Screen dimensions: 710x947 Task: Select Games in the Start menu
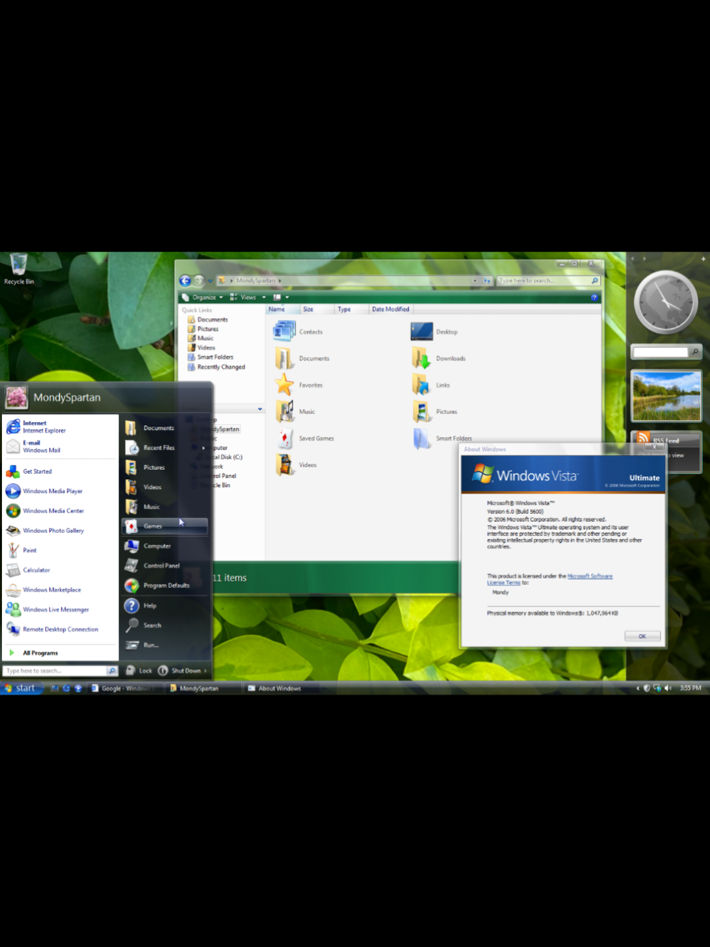165,526
